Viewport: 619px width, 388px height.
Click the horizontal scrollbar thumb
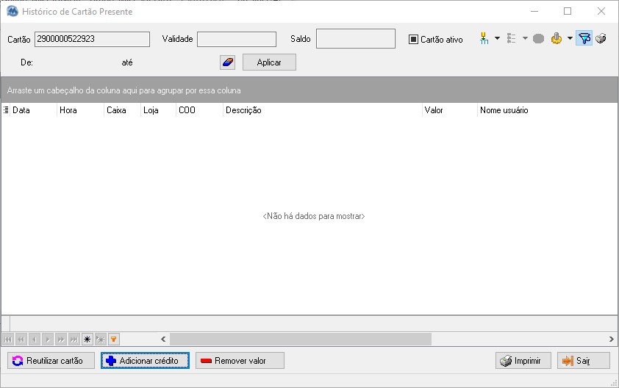point(301,339)
